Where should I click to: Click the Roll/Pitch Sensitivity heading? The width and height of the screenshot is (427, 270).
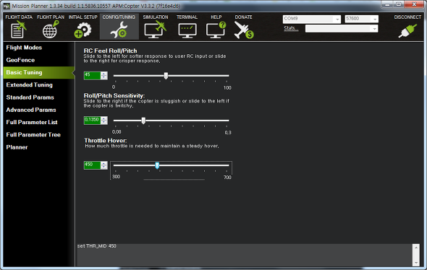[x=114, y=95]
